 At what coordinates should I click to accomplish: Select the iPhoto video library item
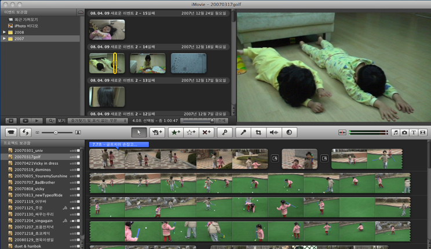pos(26,26)
